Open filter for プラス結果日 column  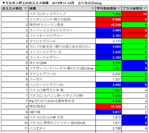coord(145,8)
